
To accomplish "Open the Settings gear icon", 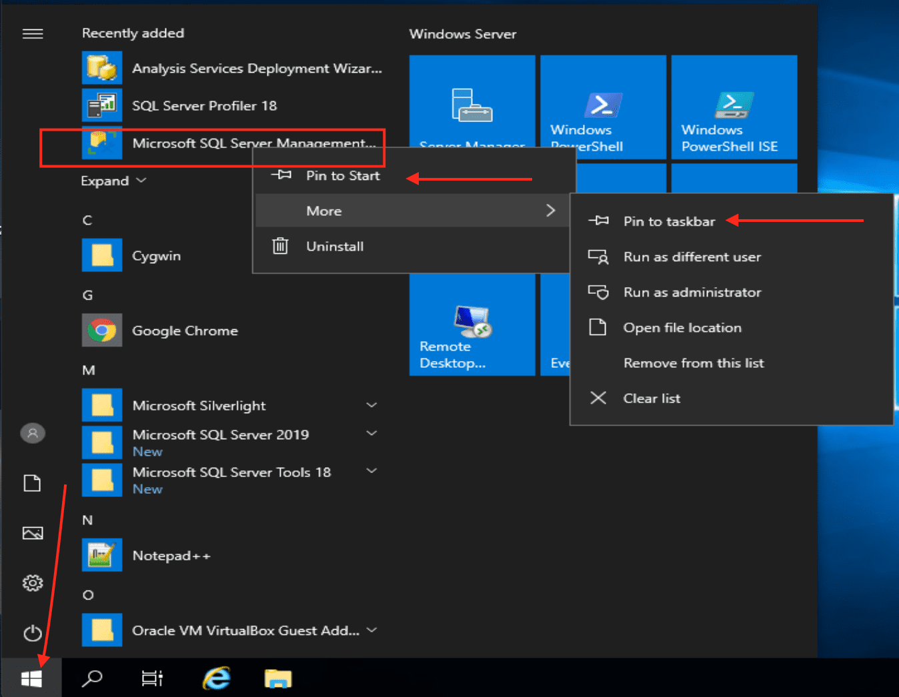I will (33, 583).
